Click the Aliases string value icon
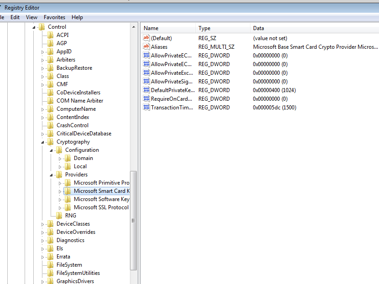 point(146,46)
